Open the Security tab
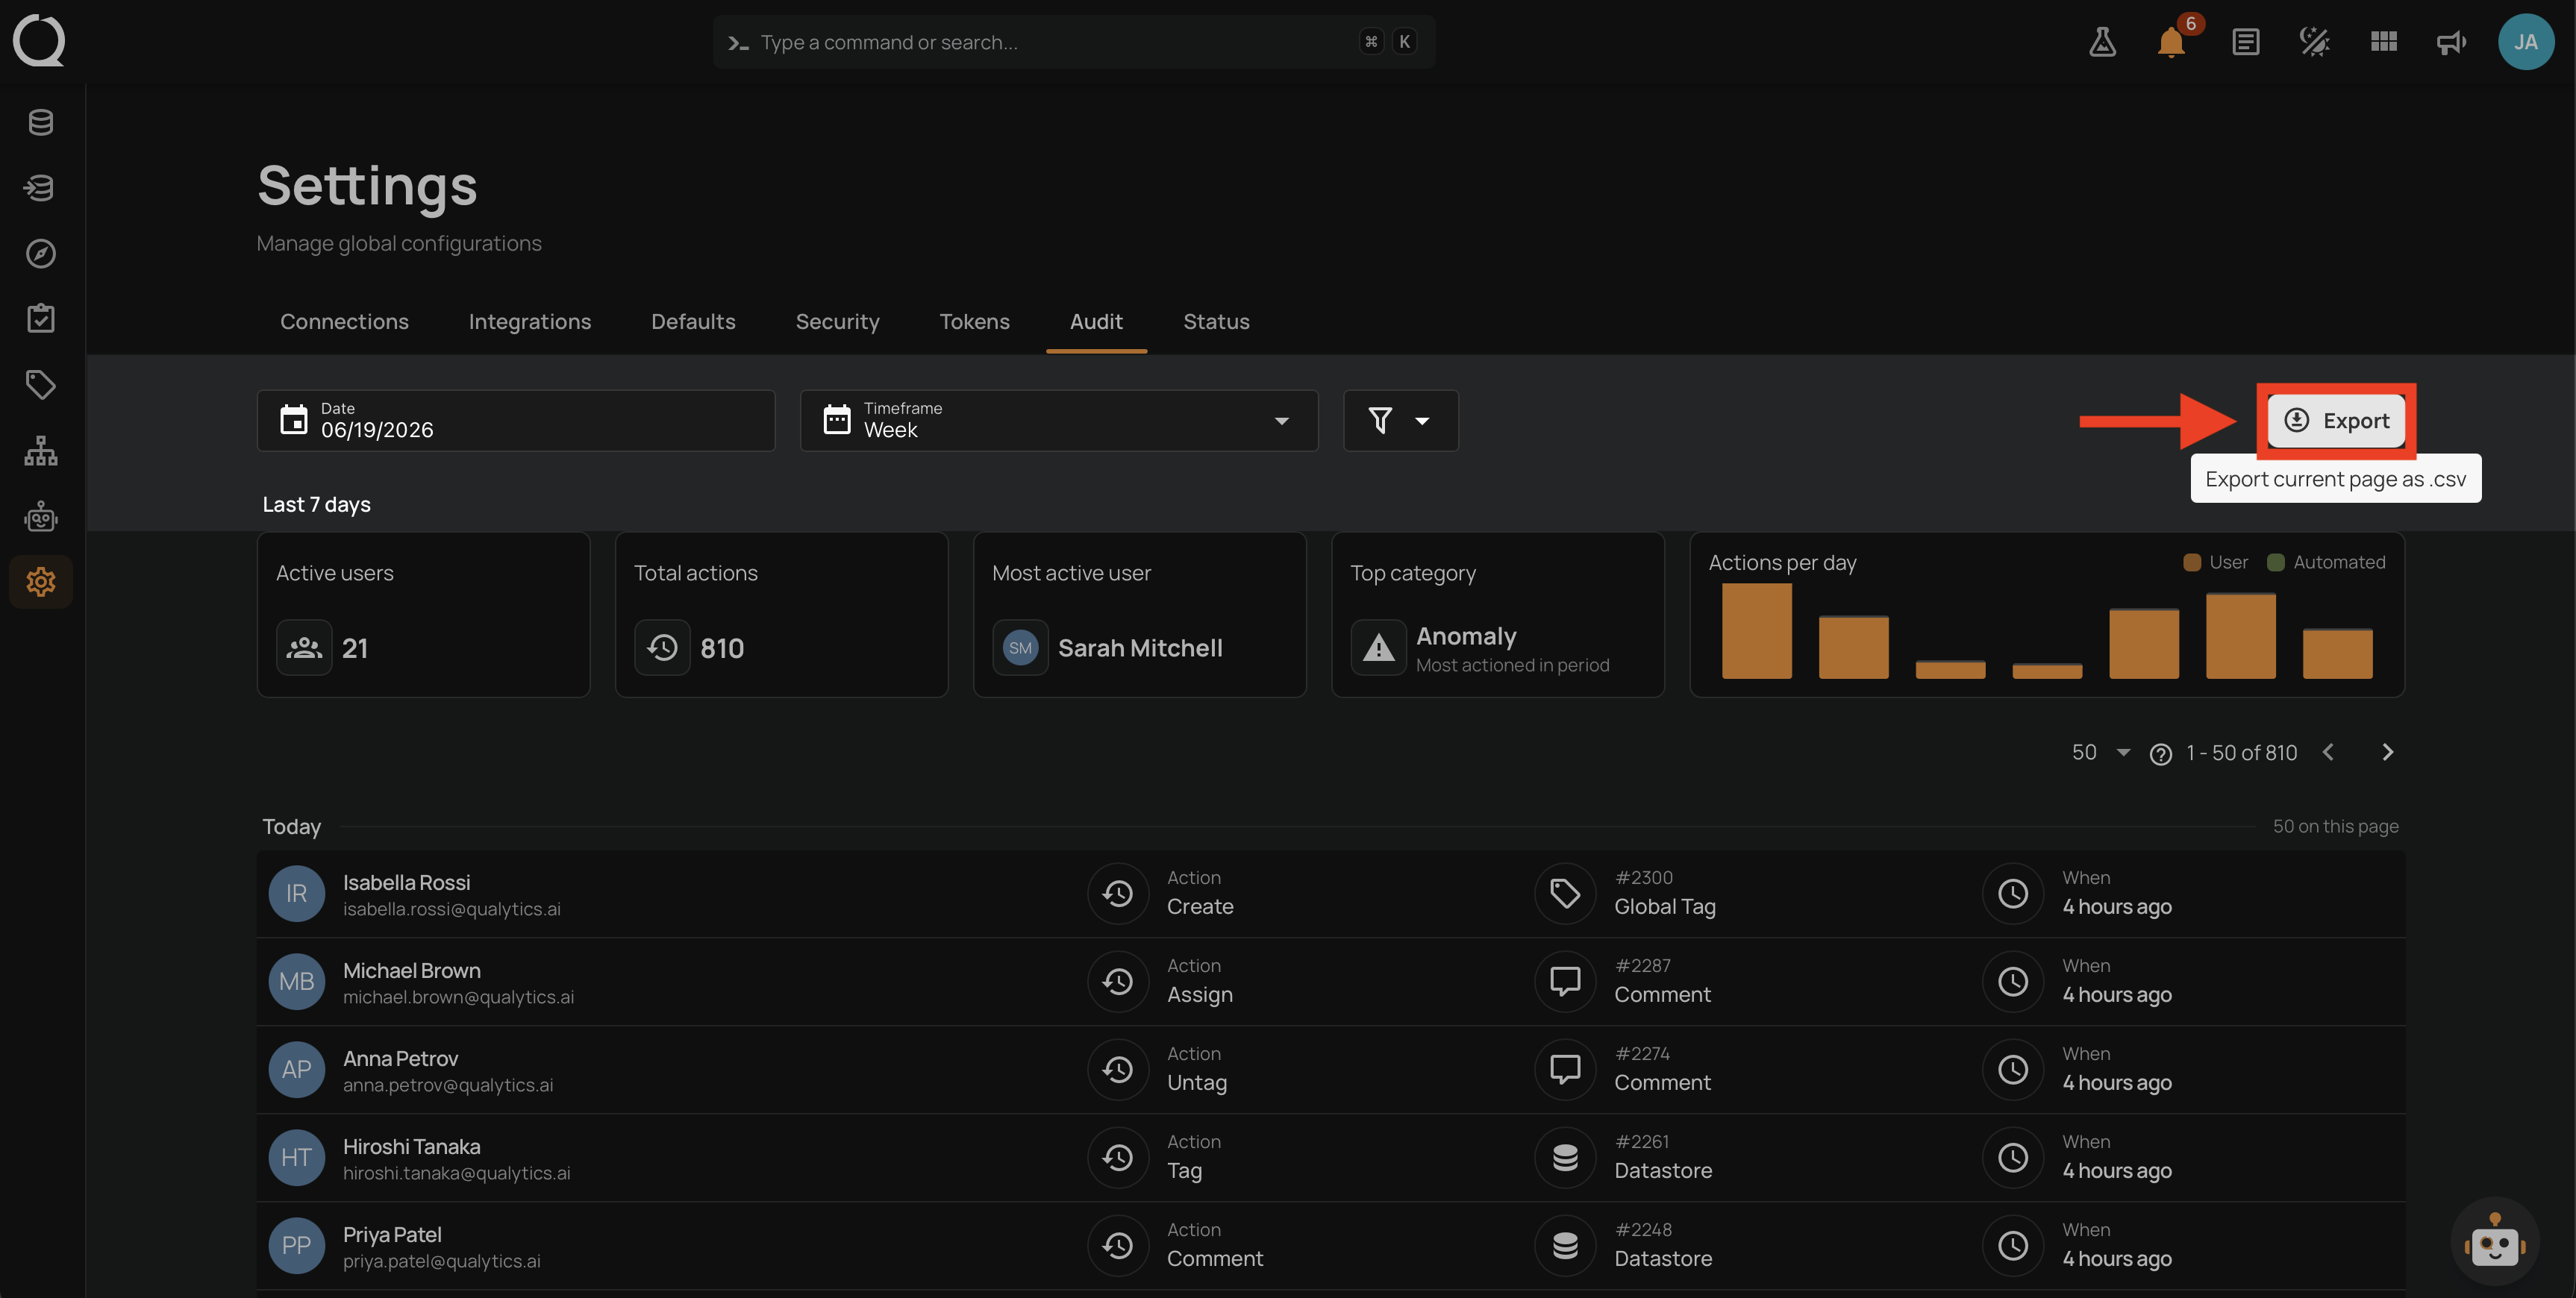 click(837, 321)
